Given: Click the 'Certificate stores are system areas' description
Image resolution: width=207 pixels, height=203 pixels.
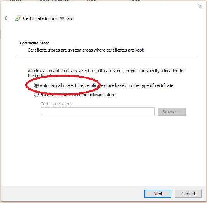Looking at the screenshot, I should [x=86, y=50].
